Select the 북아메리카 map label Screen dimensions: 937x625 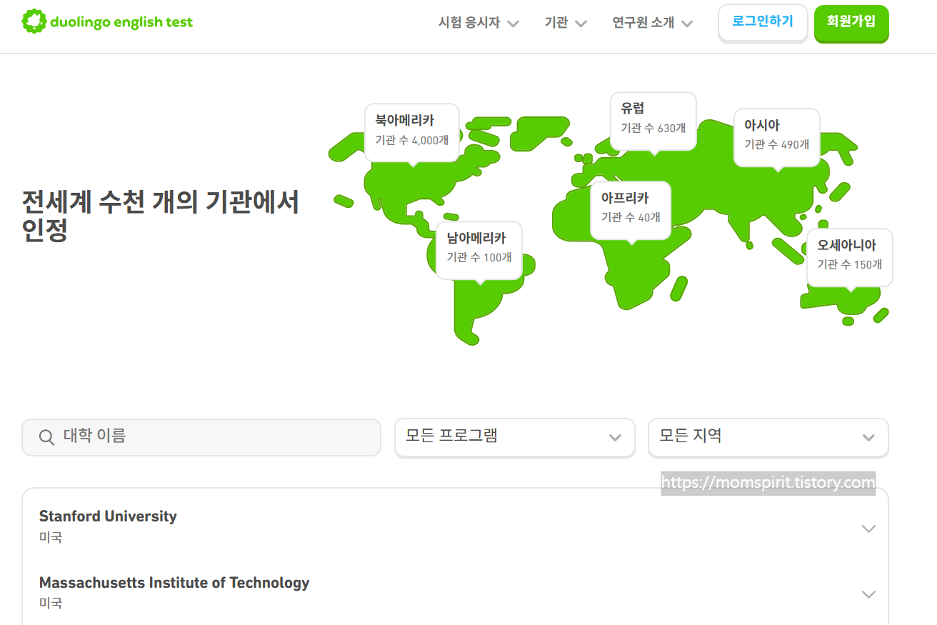(412, 132)
